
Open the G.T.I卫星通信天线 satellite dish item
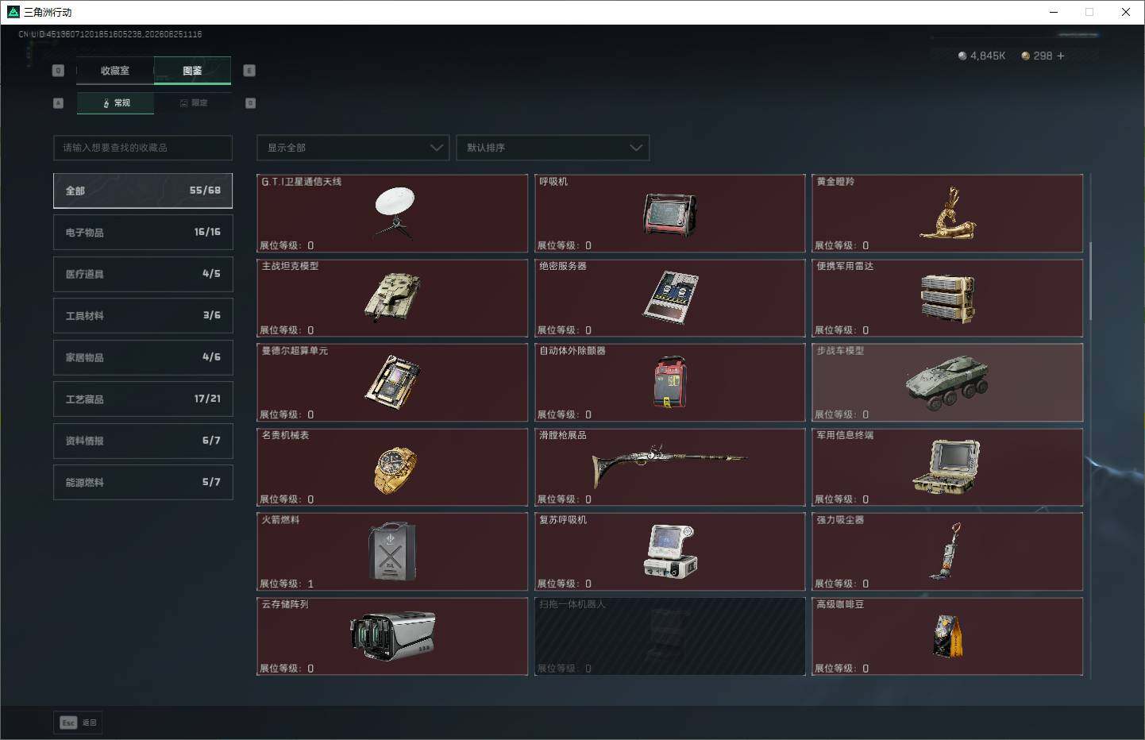click(x=392, y=214)
